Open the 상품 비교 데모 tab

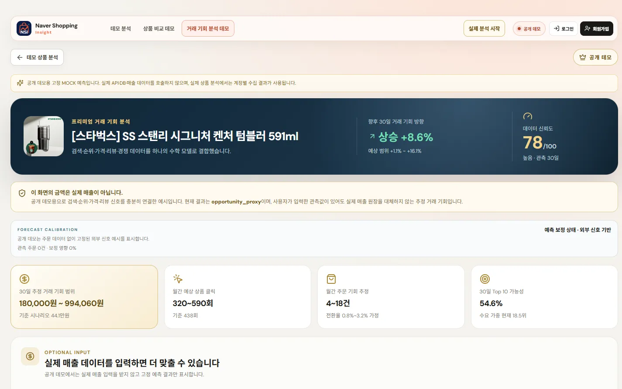tap(159, 28)
